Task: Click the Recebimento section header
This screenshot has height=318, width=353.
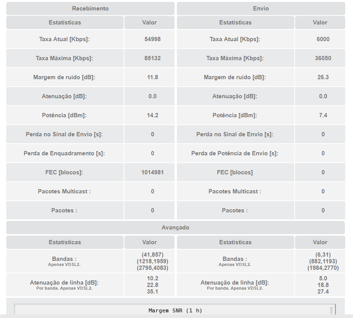Action: click(x=90, y=9)
